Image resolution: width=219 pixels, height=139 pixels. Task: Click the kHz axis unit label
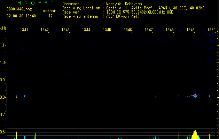pyautogui.click(x=3, y=28)
